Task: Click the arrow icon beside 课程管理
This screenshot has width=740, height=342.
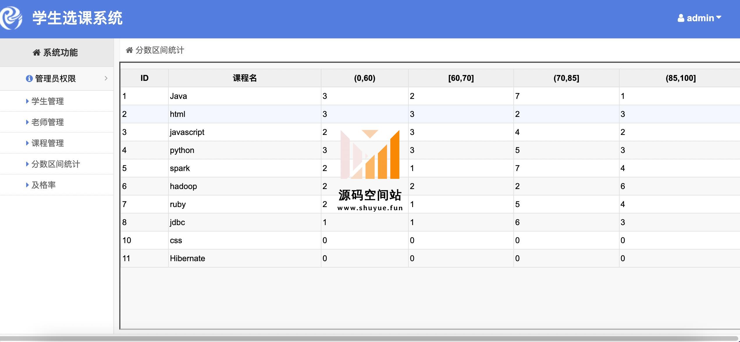Action: tap(27, 143)
